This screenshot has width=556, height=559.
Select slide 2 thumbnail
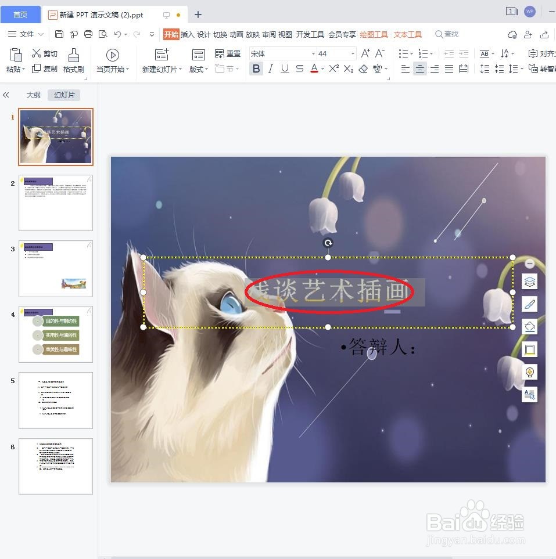coord(56,203)
